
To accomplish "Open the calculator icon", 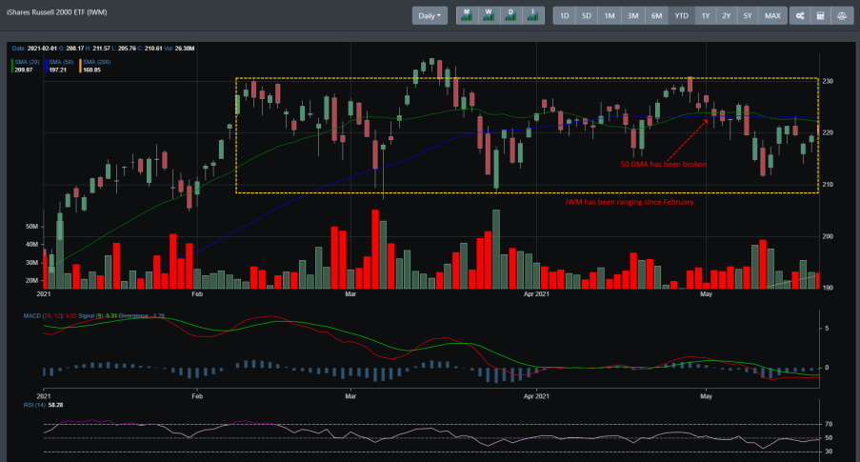I will click(x=821, y=16).
